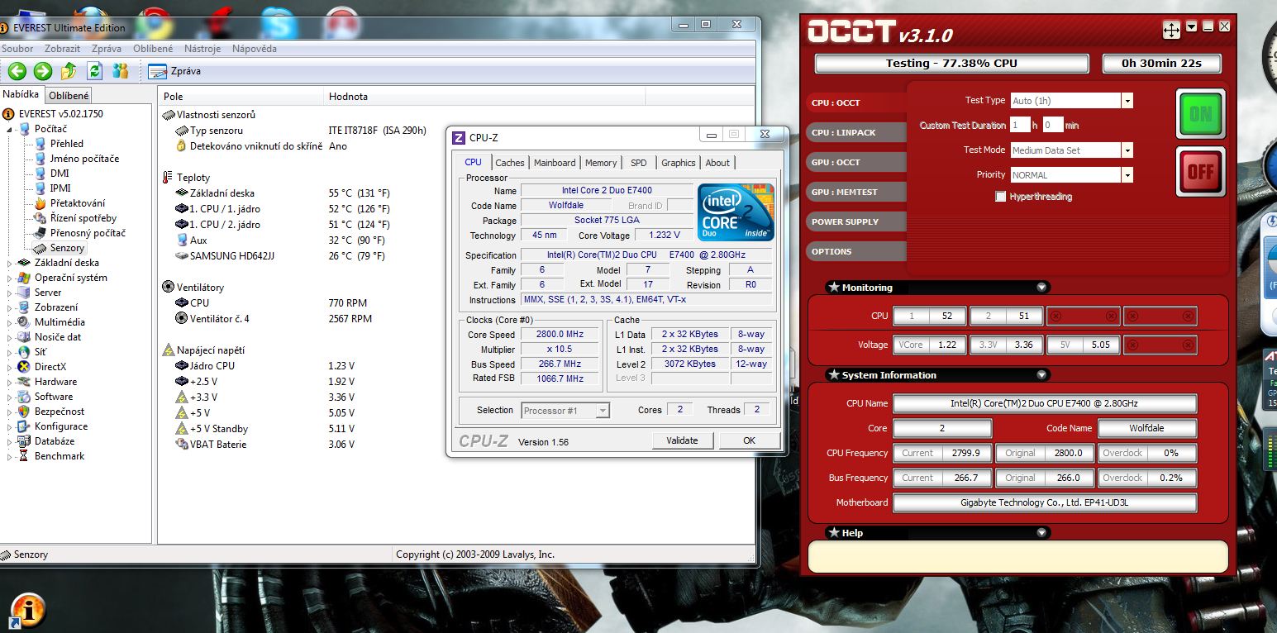The image size is (1277, 633).
Task: Switch to the Mainboard tab in CPU-Z
Action: click(x=555, y=163)
